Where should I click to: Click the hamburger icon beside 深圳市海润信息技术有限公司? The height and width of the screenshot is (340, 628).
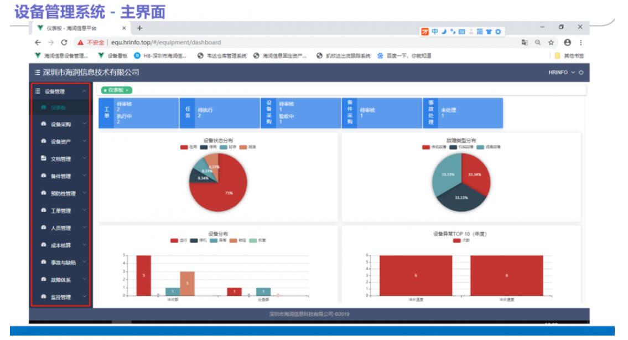click(x=37, y=73)
